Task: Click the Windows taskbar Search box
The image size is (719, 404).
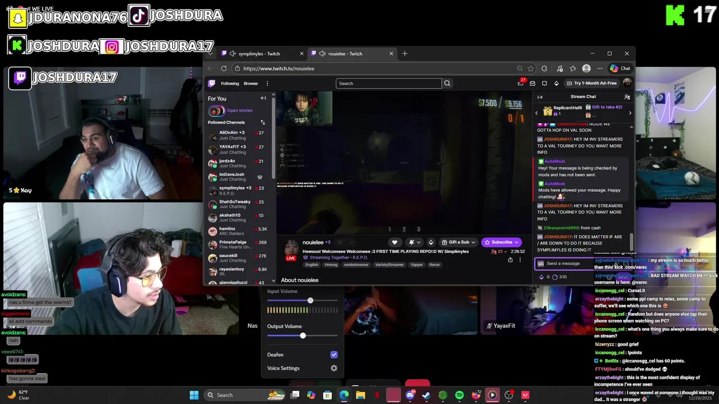Action: 244,395
